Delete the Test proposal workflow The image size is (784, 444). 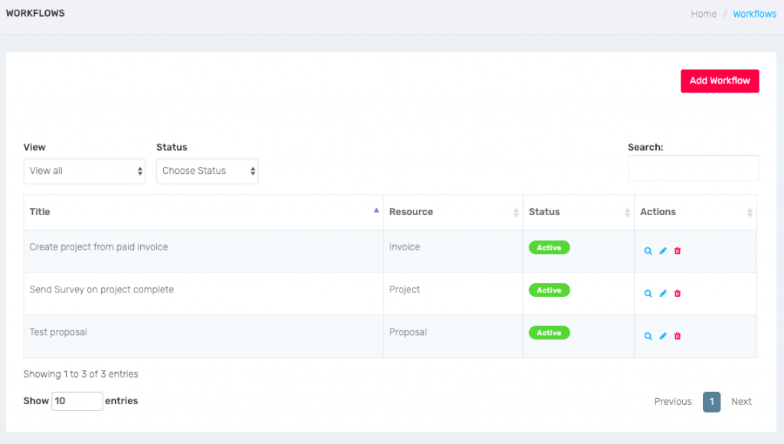click(x=678, y=336)
